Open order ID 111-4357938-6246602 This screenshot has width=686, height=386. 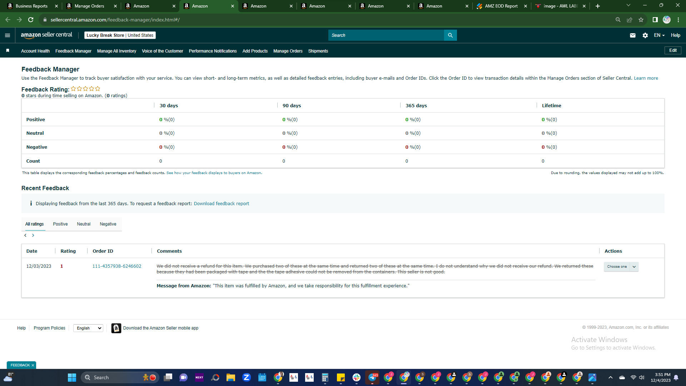click(x=117, y=266)
